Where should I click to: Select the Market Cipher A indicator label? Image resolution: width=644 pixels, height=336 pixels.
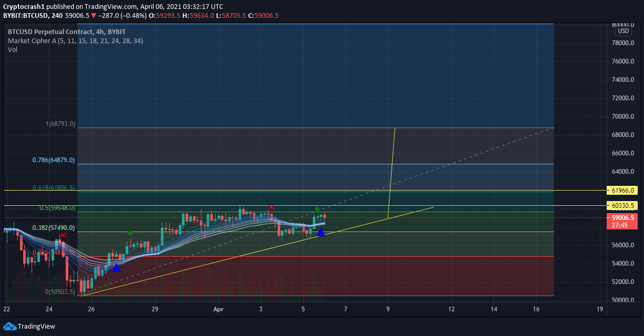(75, 40)
